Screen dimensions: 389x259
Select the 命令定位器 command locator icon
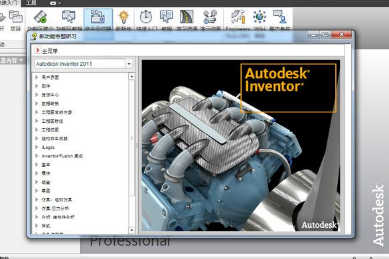tap(98, 17)
